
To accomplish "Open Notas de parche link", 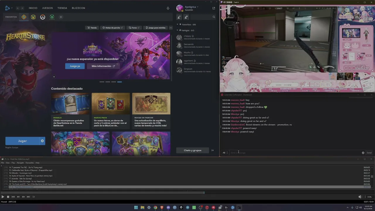I will (x=112, y=28).
